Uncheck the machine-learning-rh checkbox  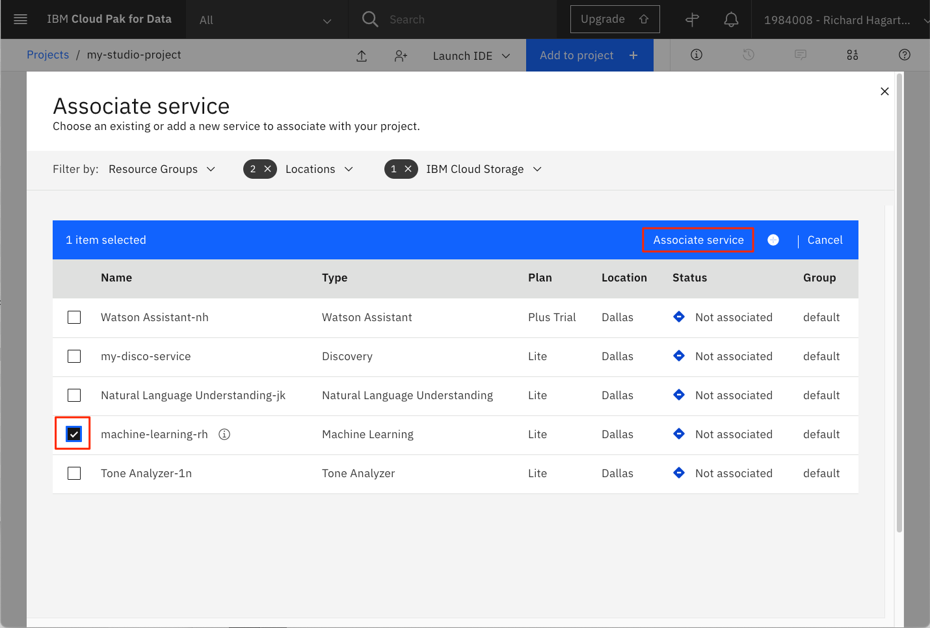74,434
